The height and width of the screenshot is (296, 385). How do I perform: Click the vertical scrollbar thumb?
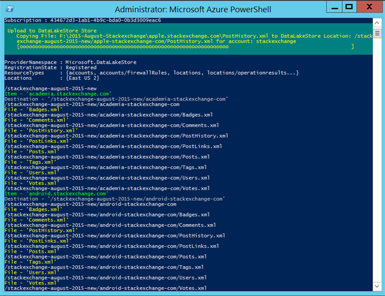coord(377,33)
